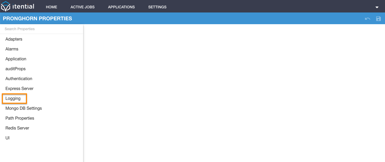Select Path Properties

tap(42, 118)
